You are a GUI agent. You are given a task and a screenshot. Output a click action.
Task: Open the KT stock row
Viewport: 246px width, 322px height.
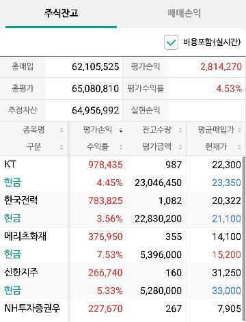click(121, 174)
